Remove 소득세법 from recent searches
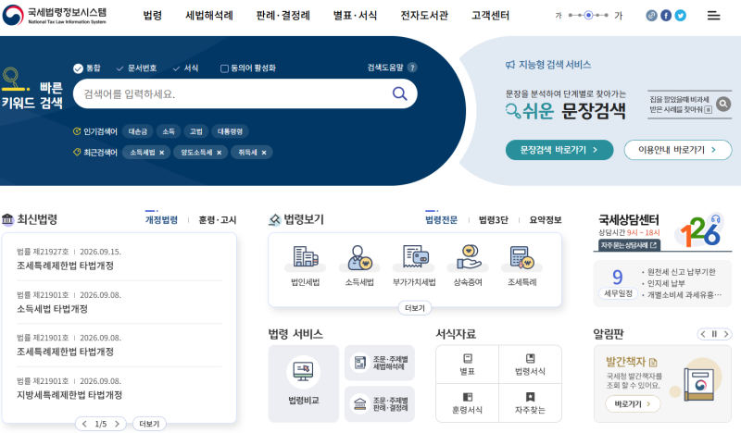The width and height of the screenshot is (741, 433). tap(161, 153)
